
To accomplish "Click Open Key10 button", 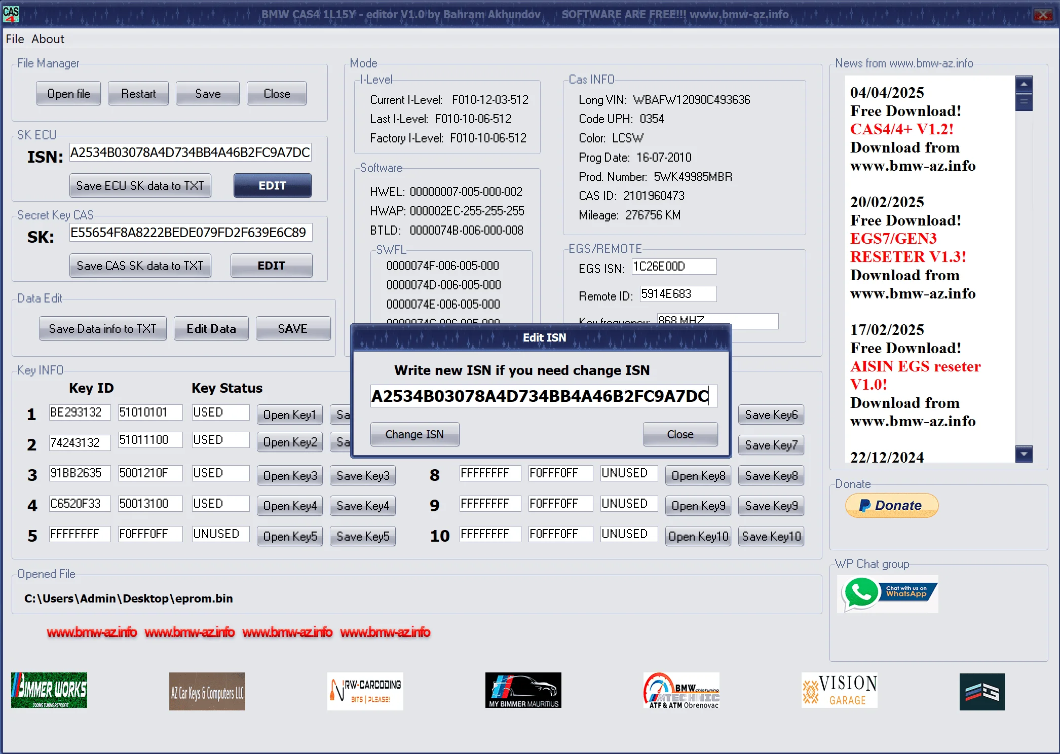I will pos(698,536).
